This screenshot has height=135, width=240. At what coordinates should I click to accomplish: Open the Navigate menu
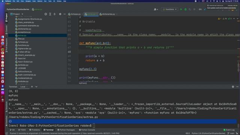pos(28,1)
